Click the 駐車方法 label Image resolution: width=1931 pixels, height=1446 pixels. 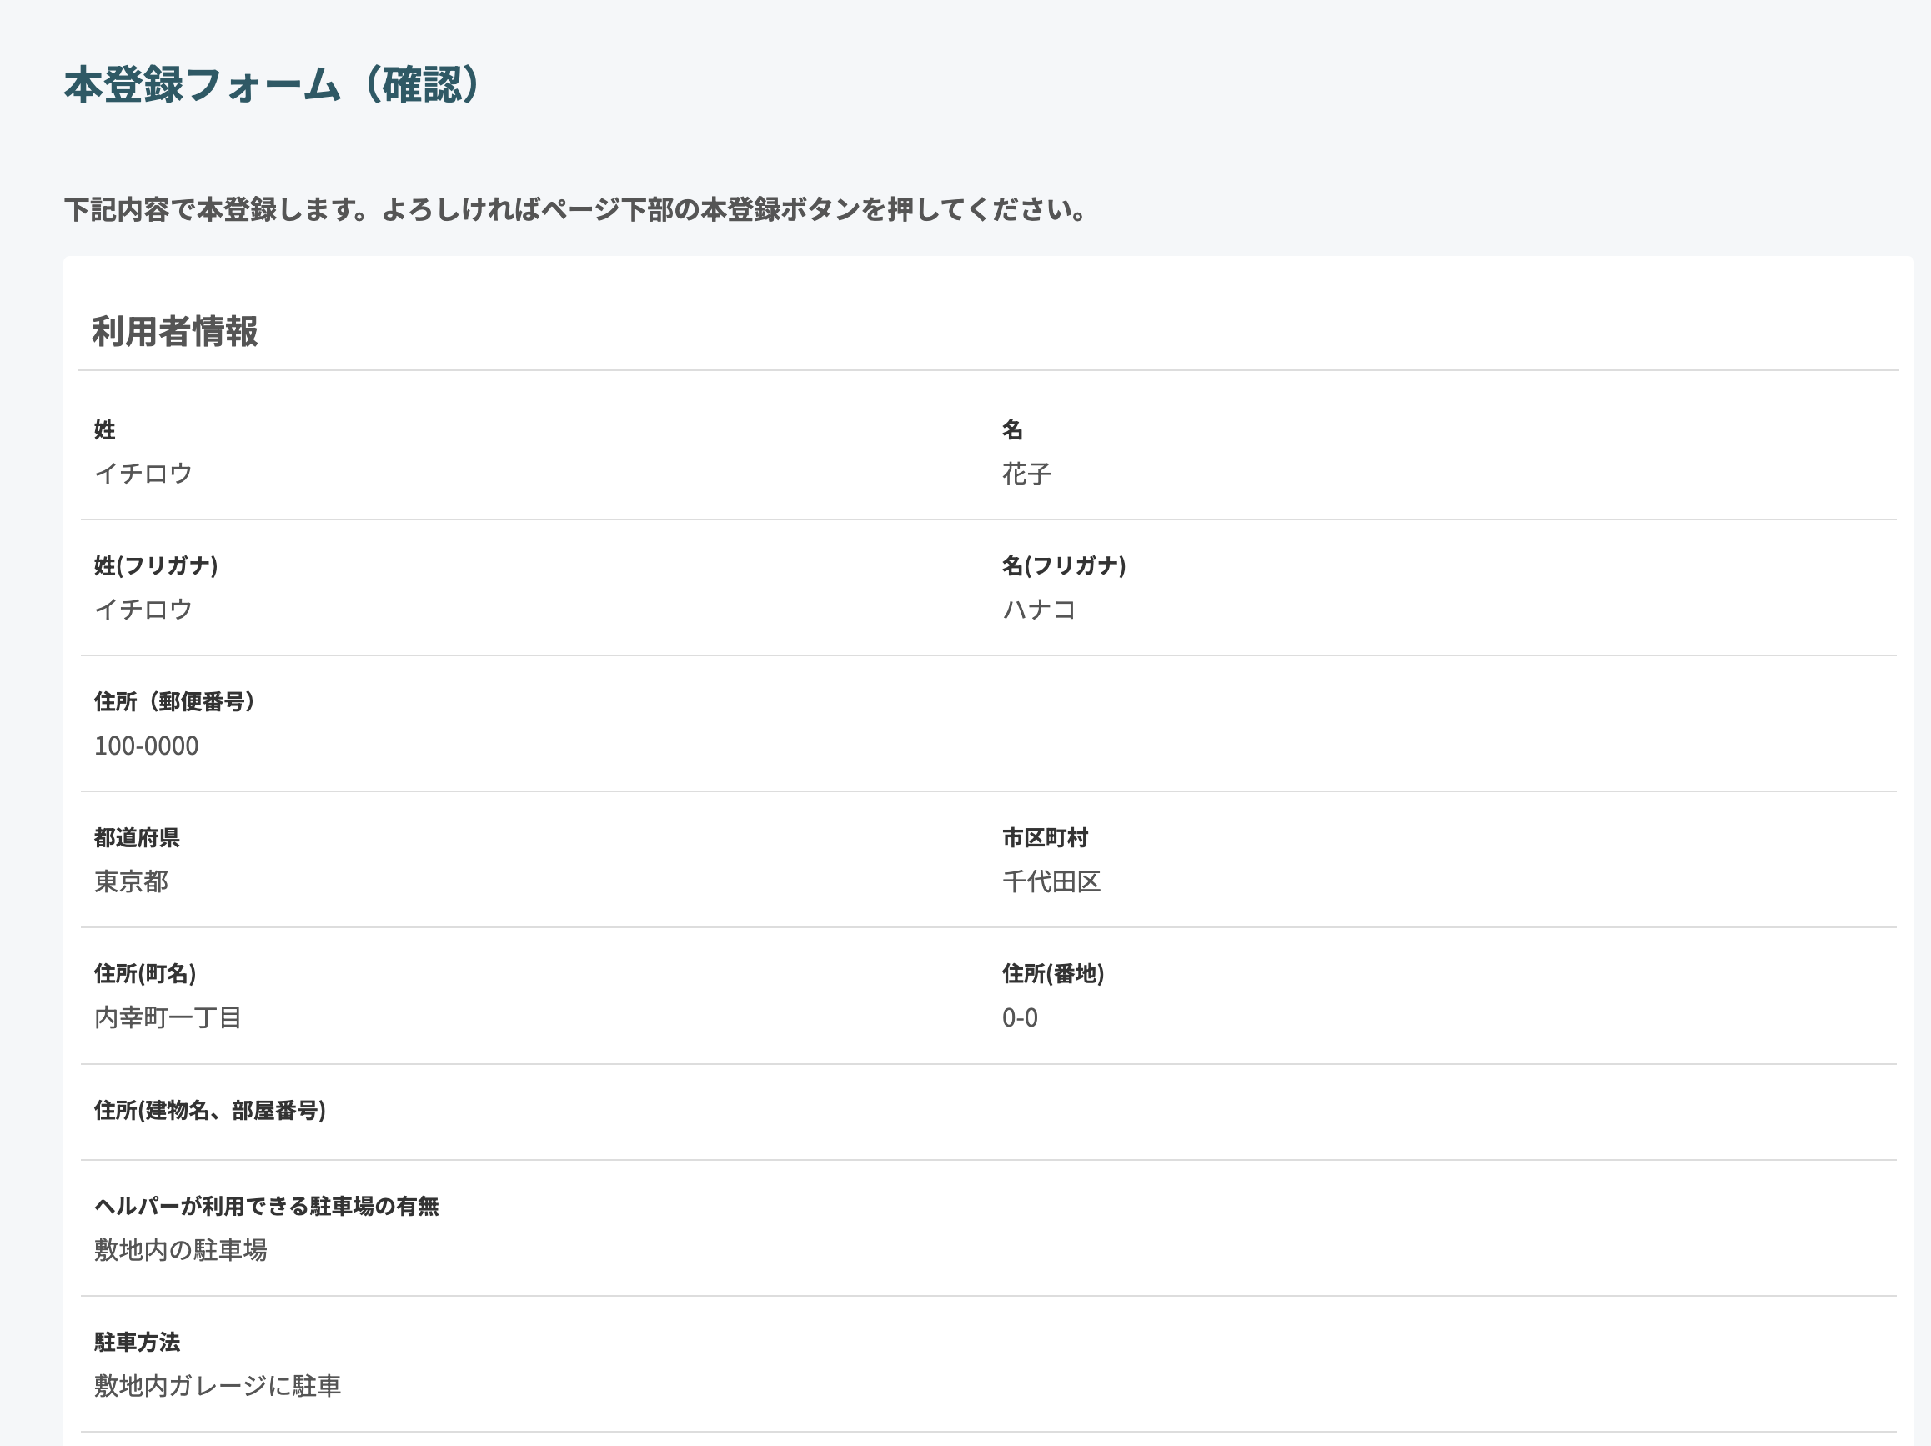(x=137, y=1342)
